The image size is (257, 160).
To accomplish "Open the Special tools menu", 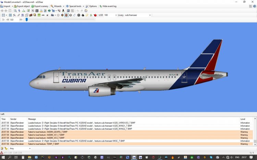I will point(74,6).
